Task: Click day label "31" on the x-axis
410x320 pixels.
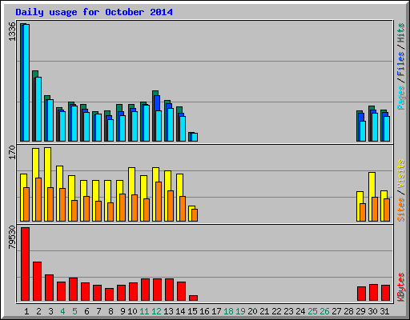Action: [x=384, y=311]
